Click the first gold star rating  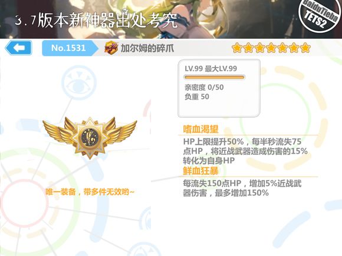coord(237,48)
